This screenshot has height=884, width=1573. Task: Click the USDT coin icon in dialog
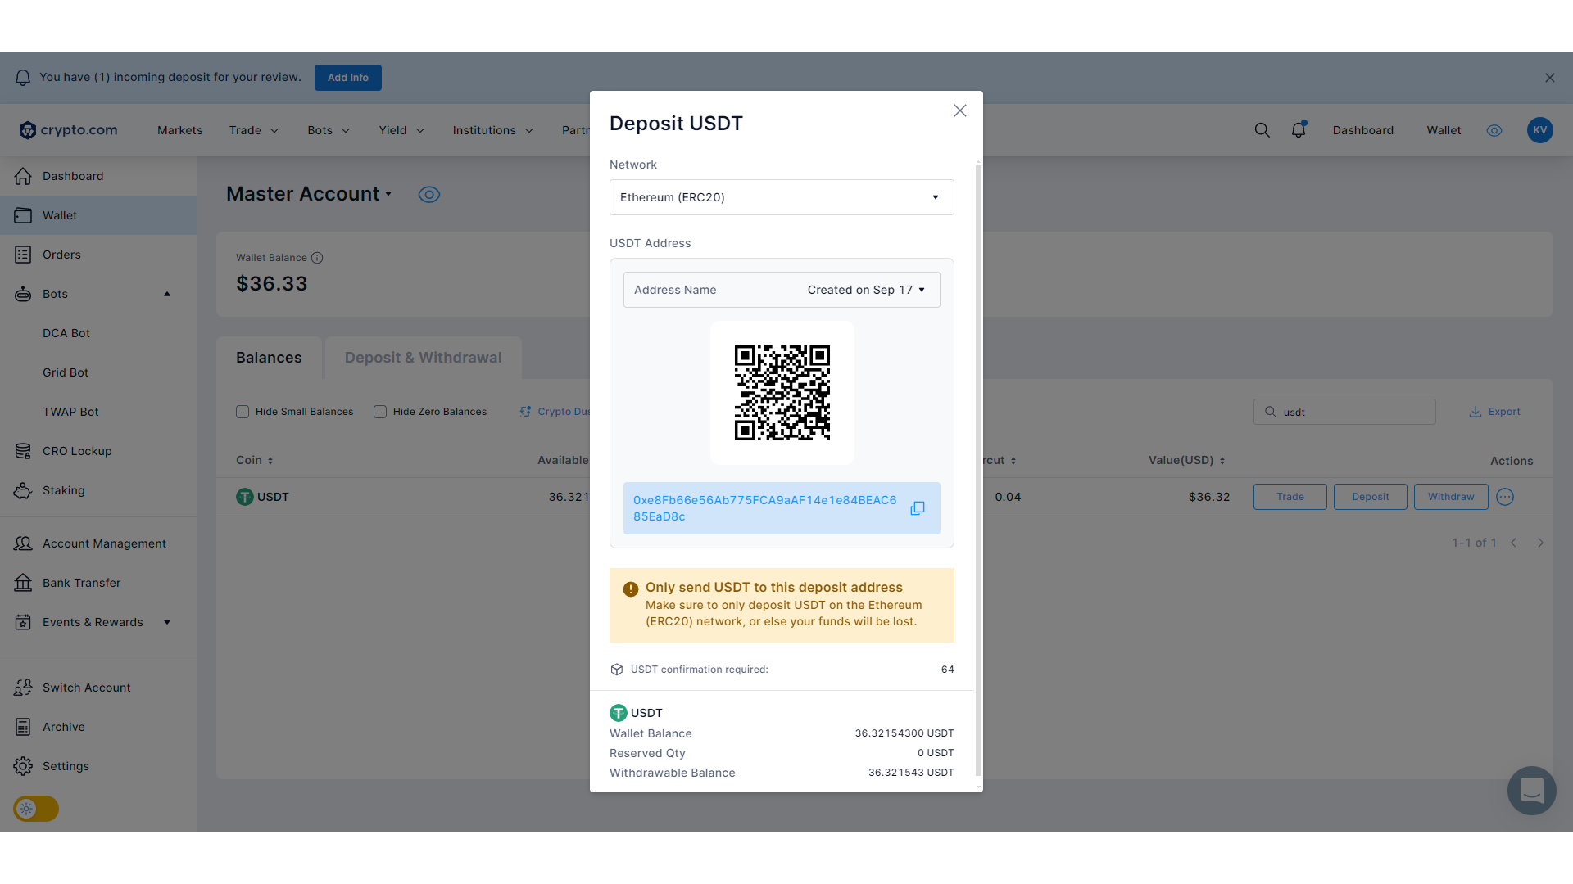[619, 713]
